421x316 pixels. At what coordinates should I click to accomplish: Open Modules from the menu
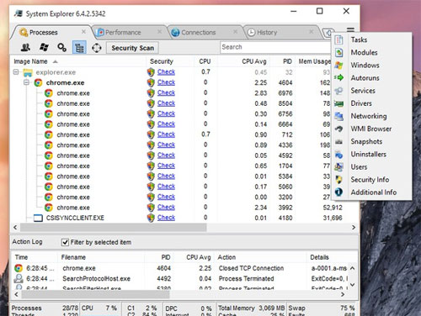click(x=364, y=52)
